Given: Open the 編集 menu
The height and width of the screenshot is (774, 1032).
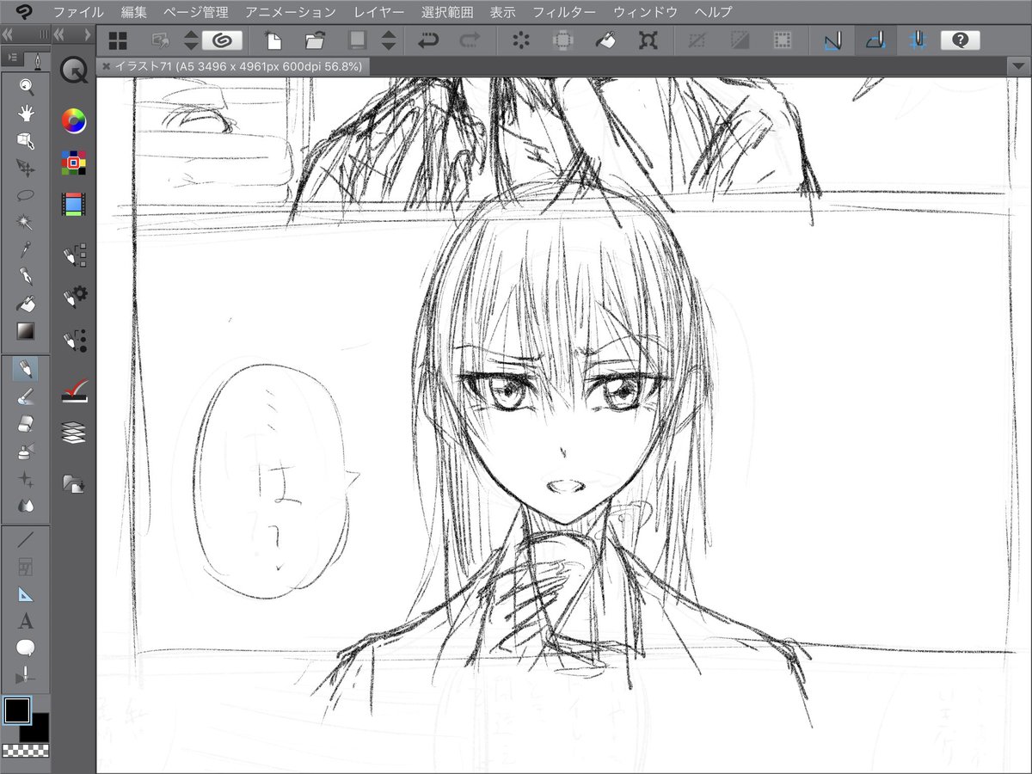Looking at the screenshot, I should (133, 12).
